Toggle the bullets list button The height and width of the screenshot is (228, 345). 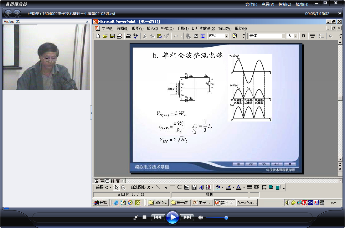click(x=322, y=36)
